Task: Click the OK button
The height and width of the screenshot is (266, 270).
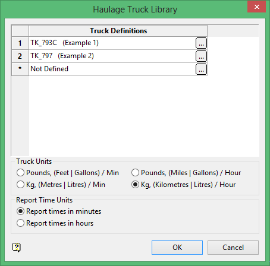Action: coord(177,248)
